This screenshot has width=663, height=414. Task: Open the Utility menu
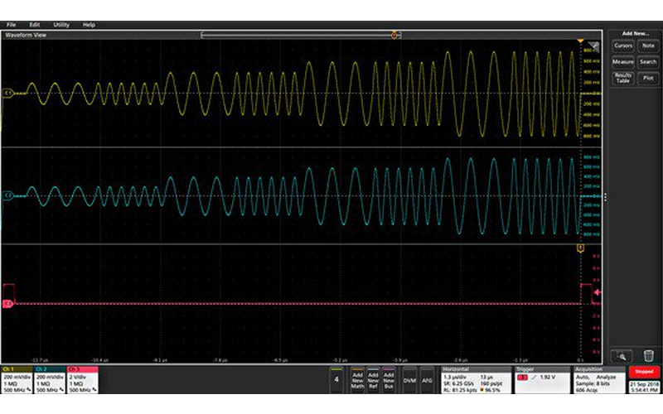[61, 25]
